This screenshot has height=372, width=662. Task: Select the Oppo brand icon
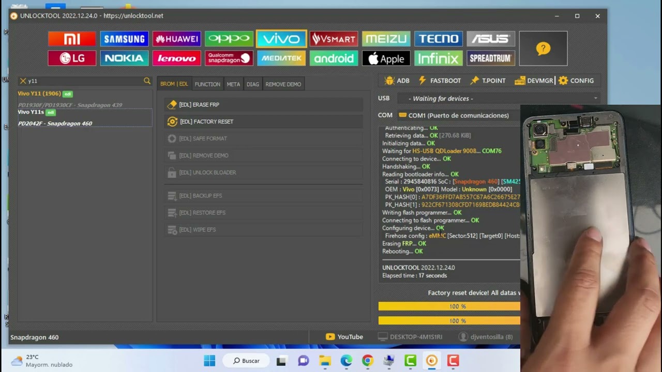pos(229,39)
